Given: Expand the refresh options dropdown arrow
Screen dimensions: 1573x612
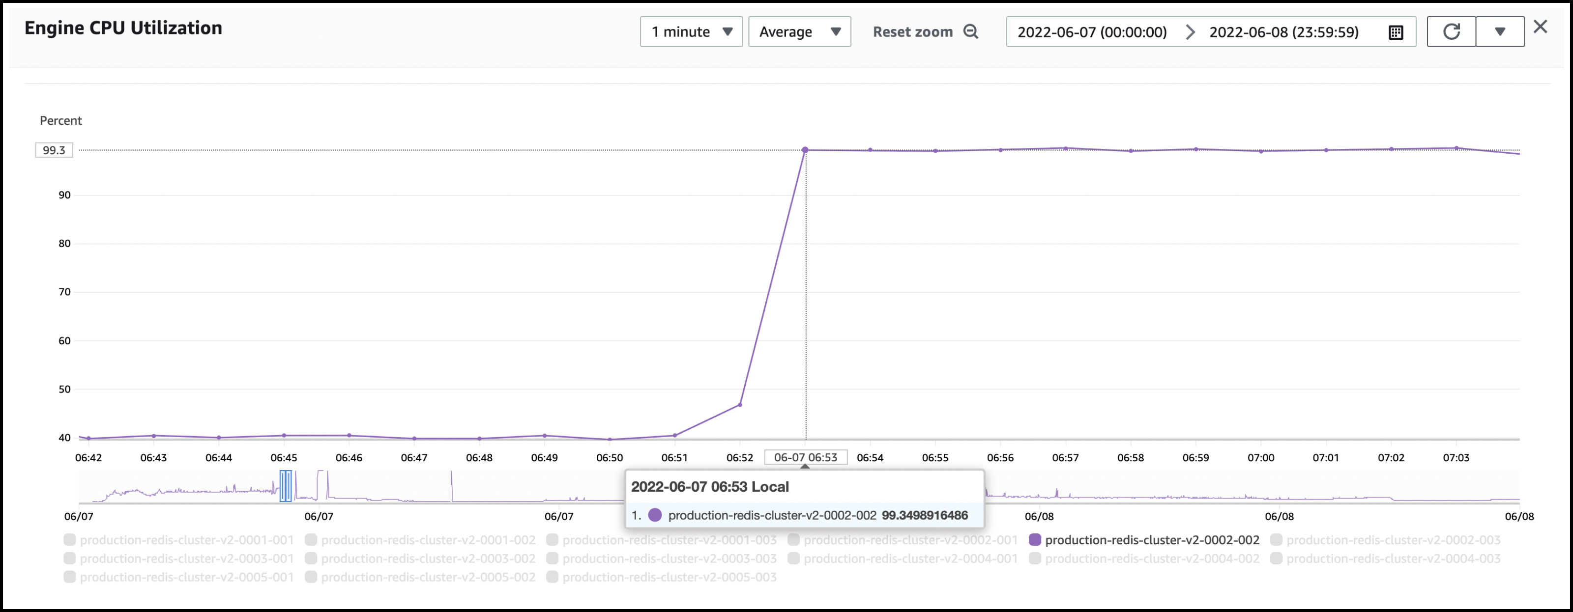Looking at the screenshot, I should (1500, 32).
